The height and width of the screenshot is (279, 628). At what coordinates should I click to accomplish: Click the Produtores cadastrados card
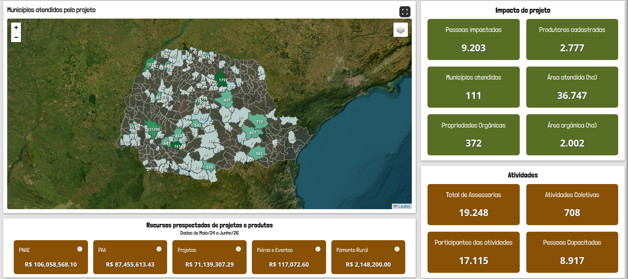pos(572,39)
